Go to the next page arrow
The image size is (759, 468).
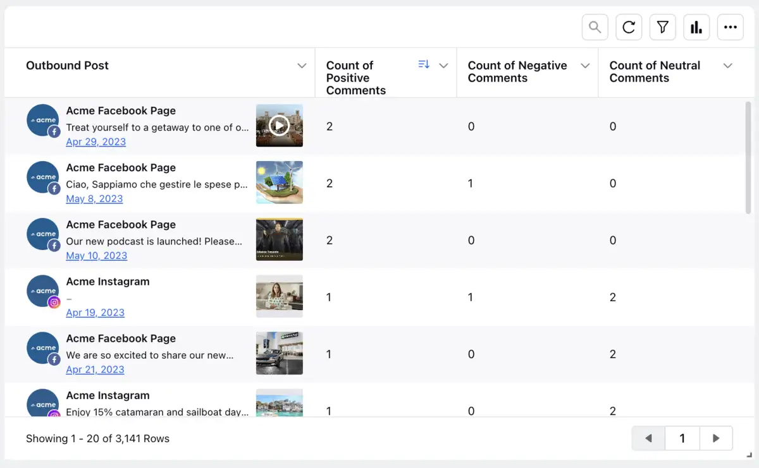716,438
